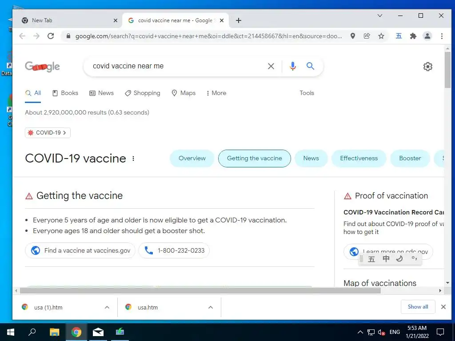The height and width of the screenshot is (341, 455).
Task: Close the New Tab tab
Action: click(x=115, y=20)
